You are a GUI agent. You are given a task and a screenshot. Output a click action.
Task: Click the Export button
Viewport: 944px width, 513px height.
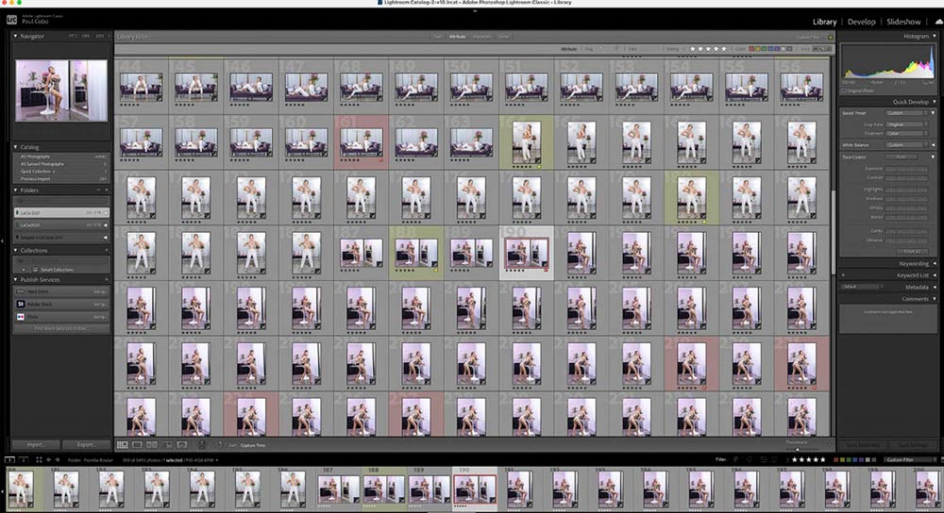(x=86, y=444)
